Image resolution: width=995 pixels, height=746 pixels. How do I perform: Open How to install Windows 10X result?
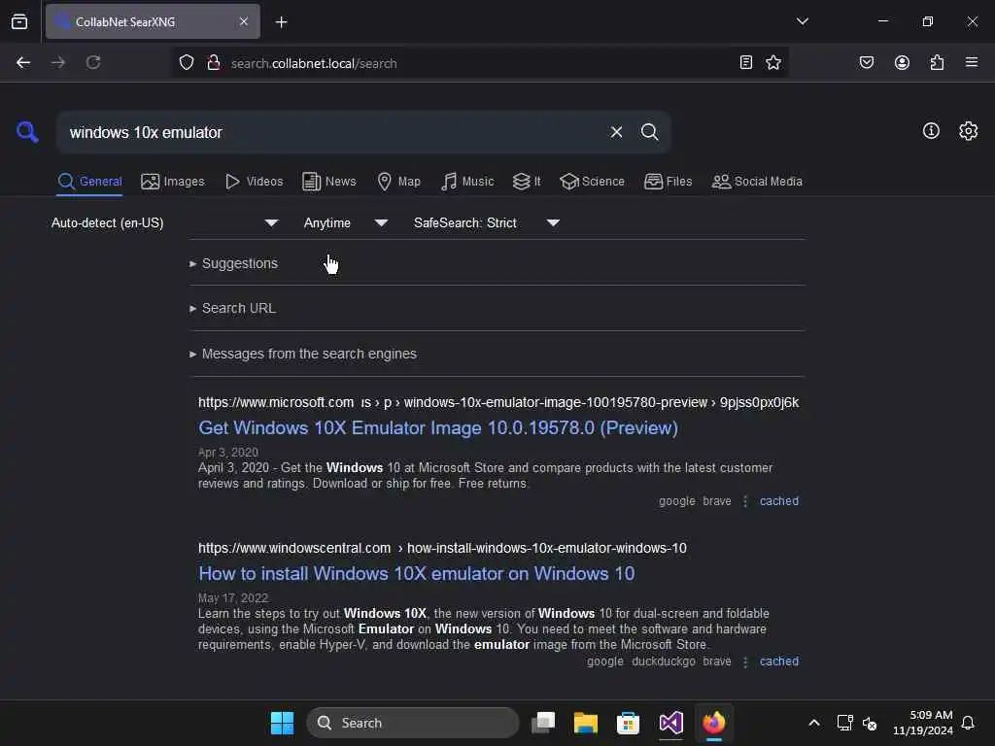[x=416, y=573]
